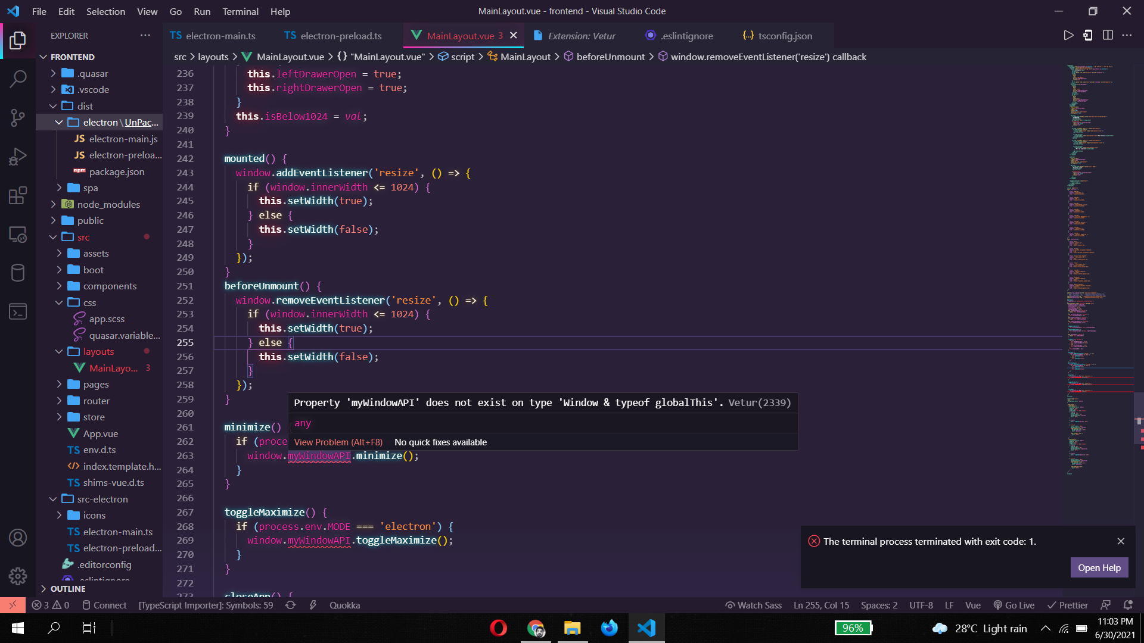Click View Problem link in hover popup

point(338,442)
